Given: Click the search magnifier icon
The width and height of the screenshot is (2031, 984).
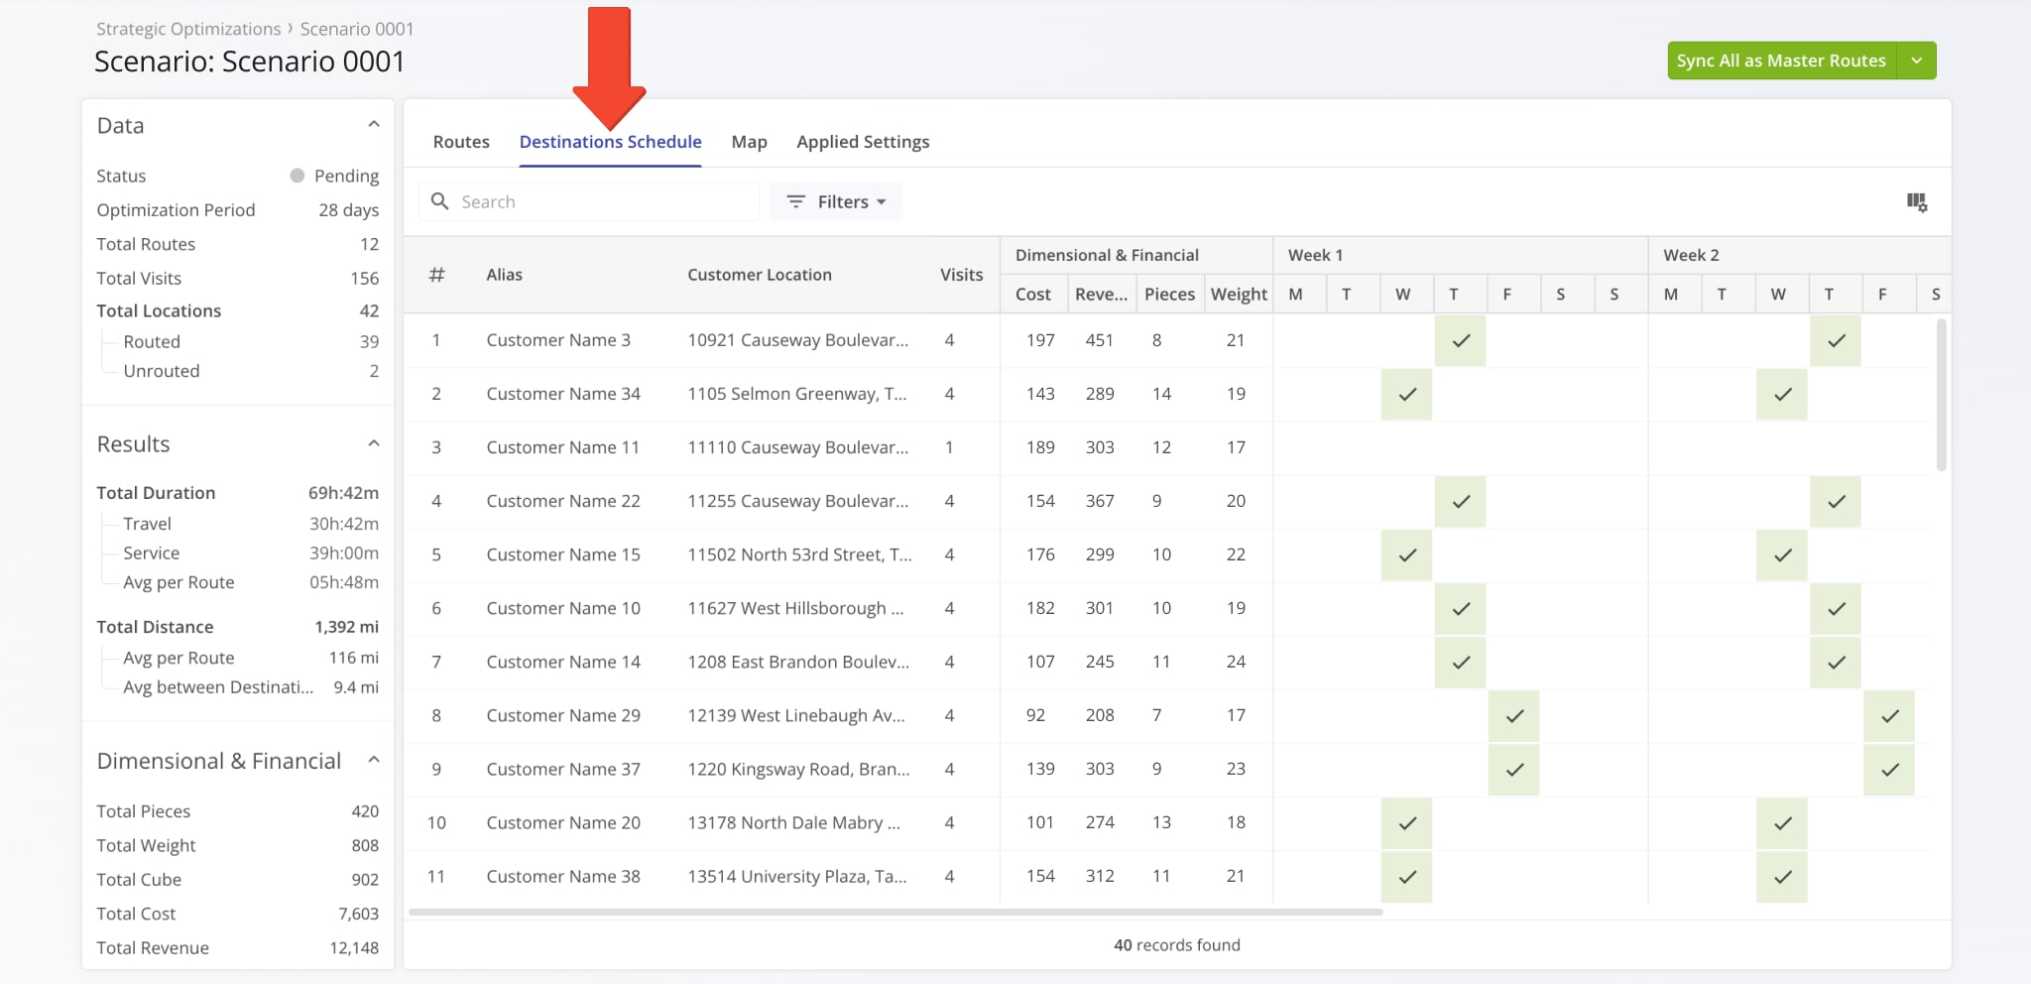Looking at the screenshot, I should [440, 201].
